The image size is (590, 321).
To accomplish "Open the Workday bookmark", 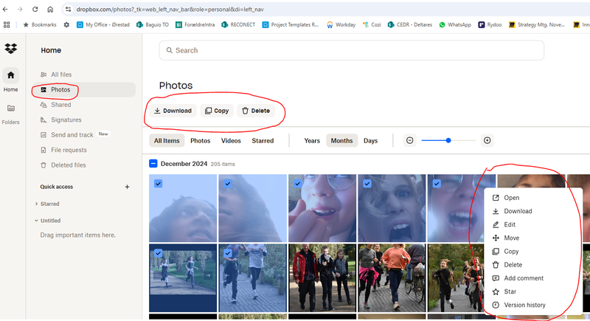I will [x=341, y=25].
